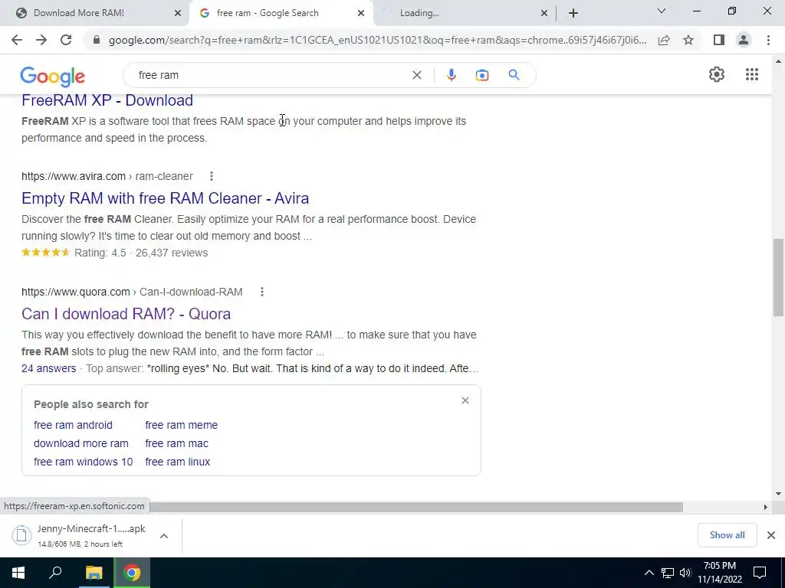This screenshot has height=588, width=785.
Task: Close the People also search for box
Action: 465,400
